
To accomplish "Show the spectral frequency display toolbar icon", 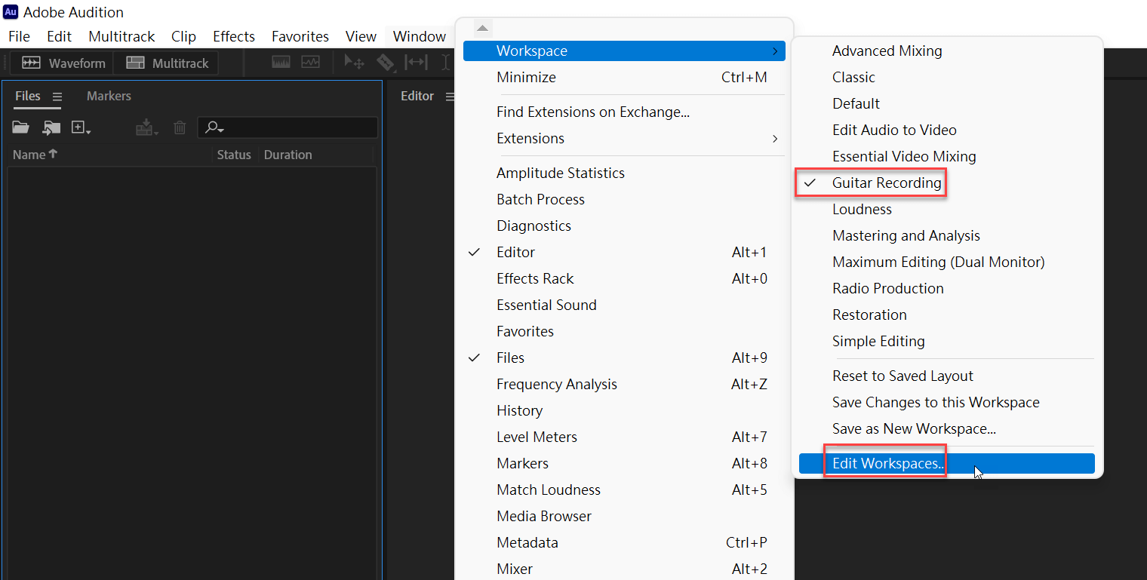I will 281,63.
